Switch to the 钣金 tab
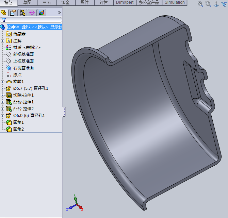 tap(66, 3)
